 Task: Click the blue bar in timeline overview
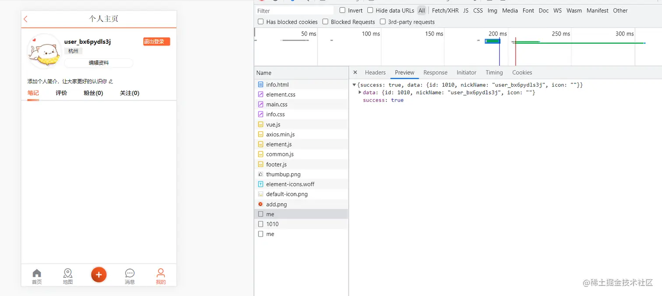pyautogui.click(x=493, y=41)
